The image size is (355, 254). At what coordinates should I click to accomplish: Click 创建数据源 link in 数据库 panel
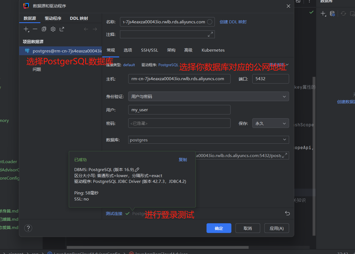[x=346, y=102]
